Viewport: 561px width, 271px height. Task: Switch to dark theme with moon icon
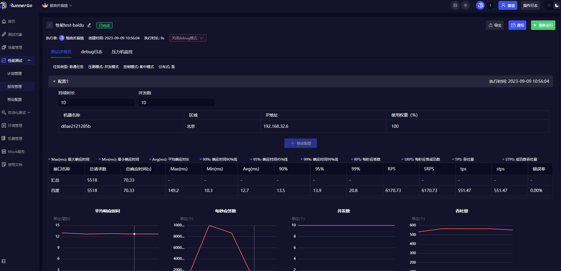point(557,5)
